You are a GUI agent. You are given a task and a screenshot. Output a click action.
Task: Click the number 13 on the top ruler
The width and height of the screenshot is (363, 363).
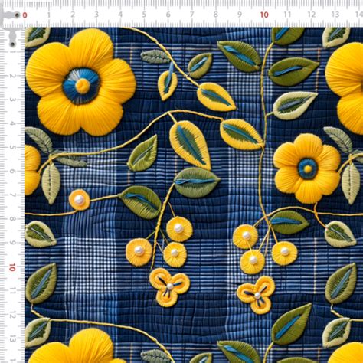(335, 15)
